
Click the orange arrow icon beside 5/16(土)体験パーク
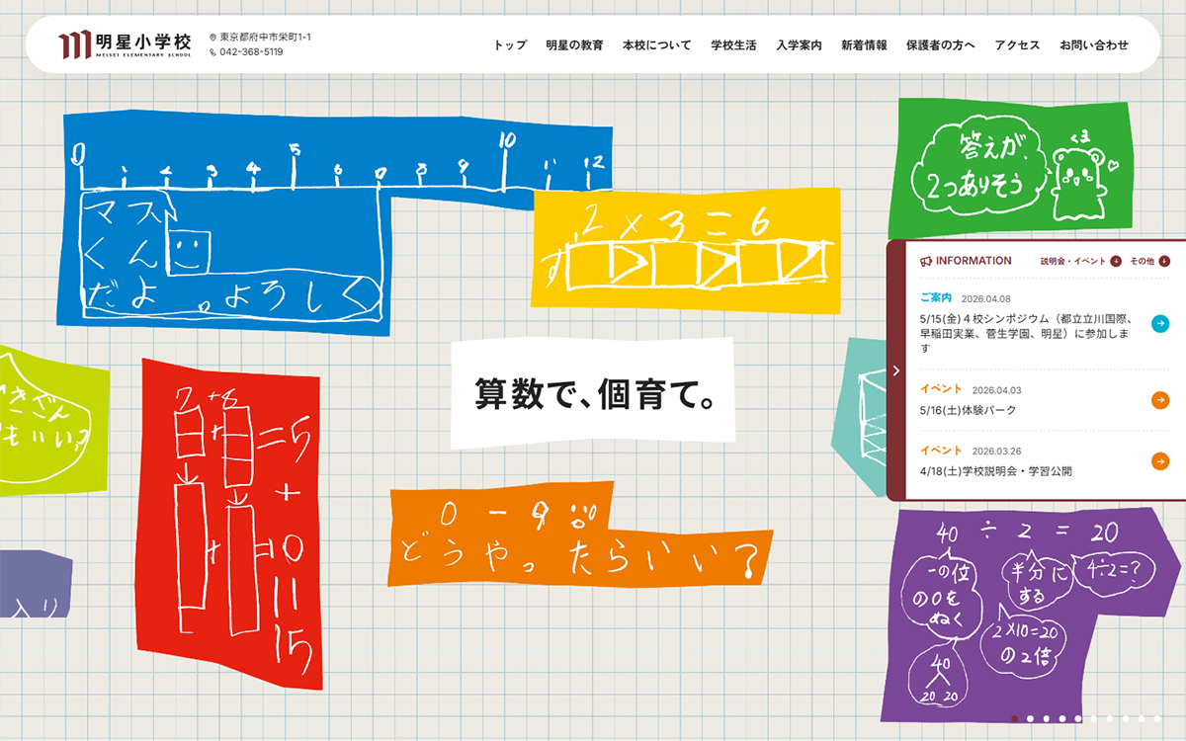1160,400
